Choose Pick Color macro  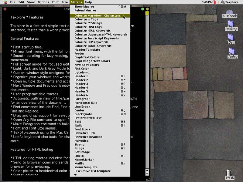click(x=100, y=69)
